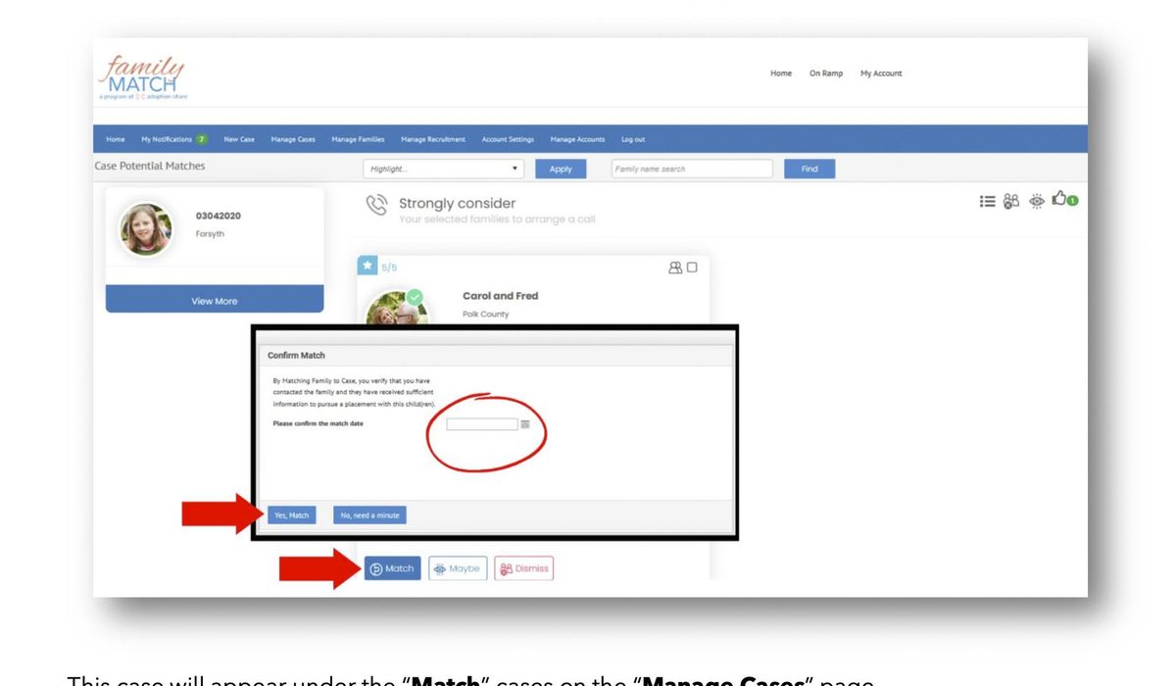Select Manage Recruitment in the navigation bar
The width and height of the screenshot is (1176, 686).
tap(432, 139)
